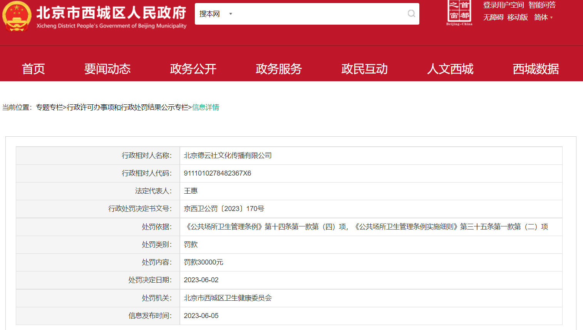The width and height of the screenshot is (583, 330).
Task: Navigate to 政民互动 section
Action: pos(364,69)
